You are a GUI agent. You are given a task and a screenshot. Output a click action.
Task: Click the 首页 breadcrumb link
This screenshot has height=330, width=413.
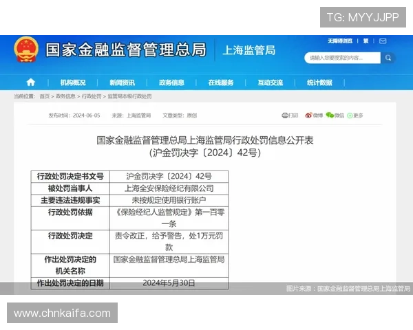tap(45, 96)
